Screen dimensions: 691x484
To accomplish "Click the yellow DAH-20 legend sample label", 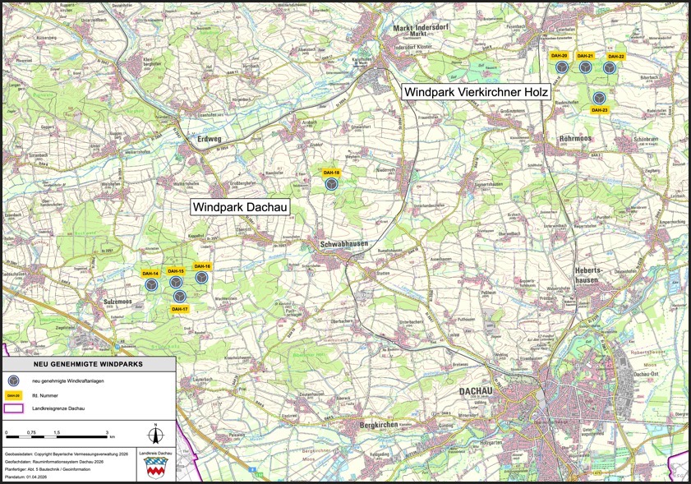I will (x=13, y=394).
